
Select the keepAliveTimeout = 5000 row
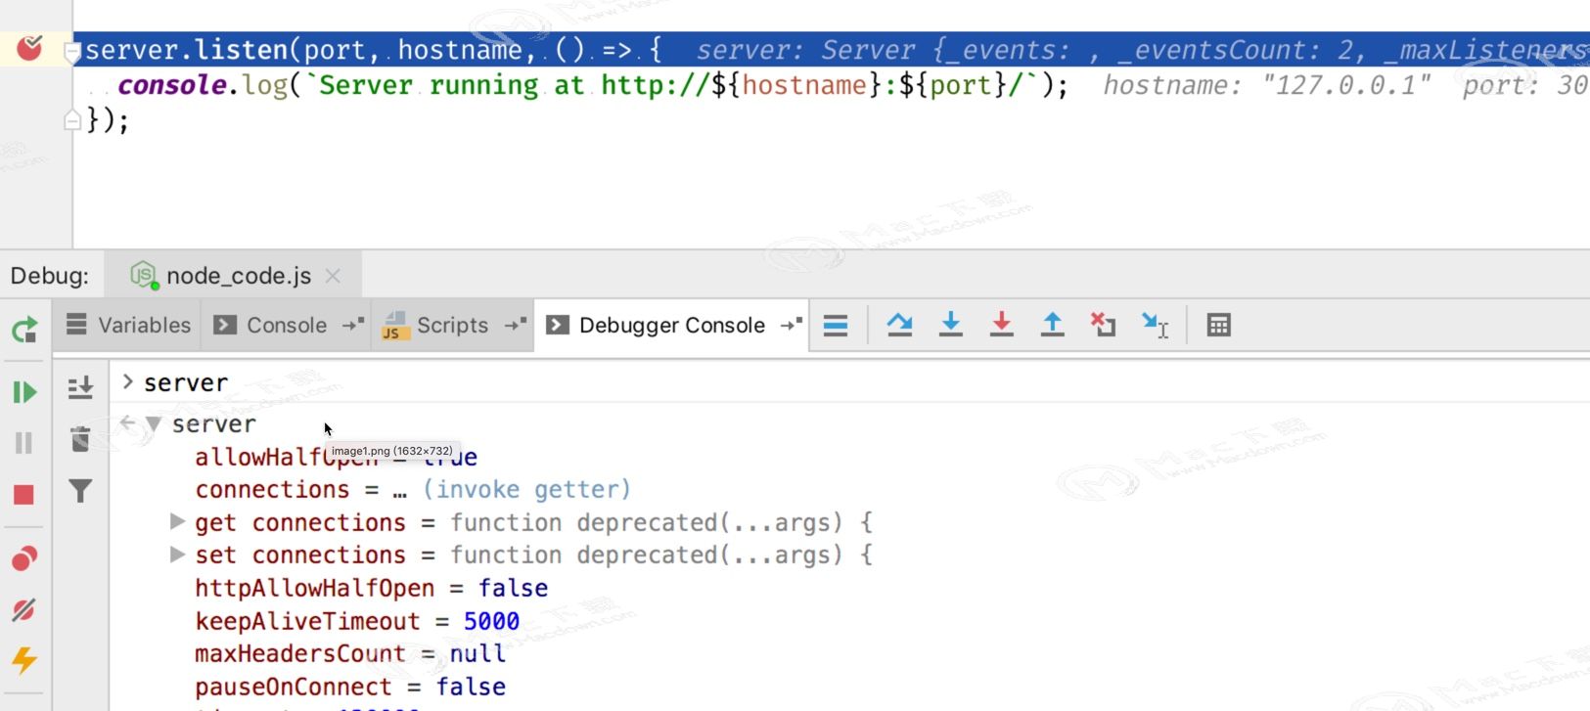point(357,621)
